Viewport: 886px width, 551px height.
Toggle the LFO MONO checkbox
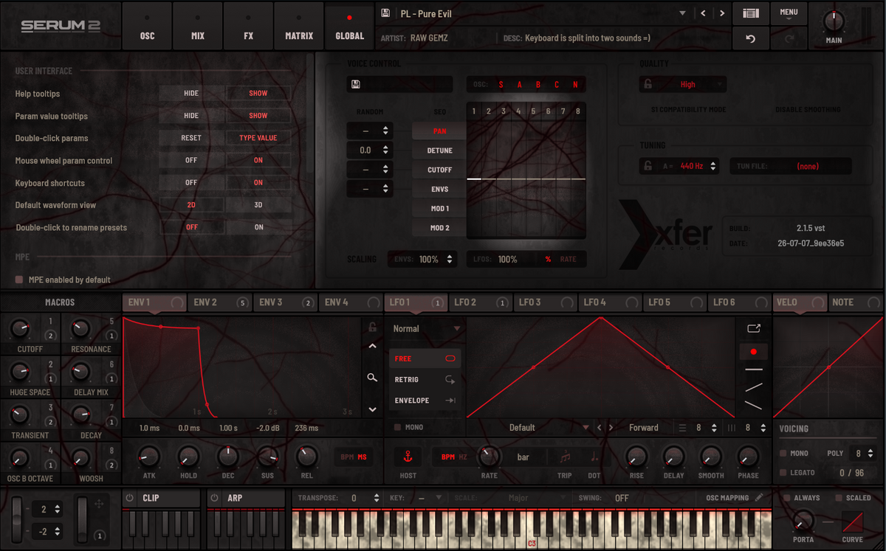pos(398,427)
